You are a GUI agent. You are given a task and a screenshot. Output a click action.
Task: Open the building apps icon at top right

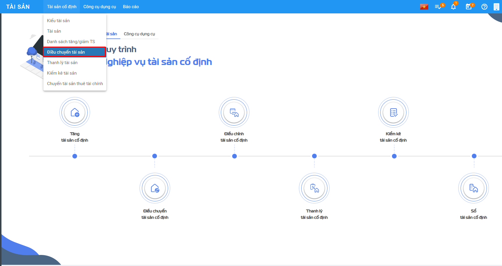496,7
